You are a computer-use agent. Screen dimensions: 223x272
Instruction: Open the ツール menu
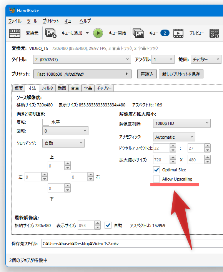tap(32, 21)
